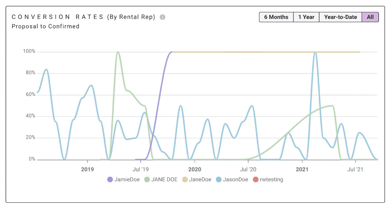Toggle the JaneDoe legend entry
This screenshot has height=207, width=392.
pyautogui.click(x=197, y=179)
